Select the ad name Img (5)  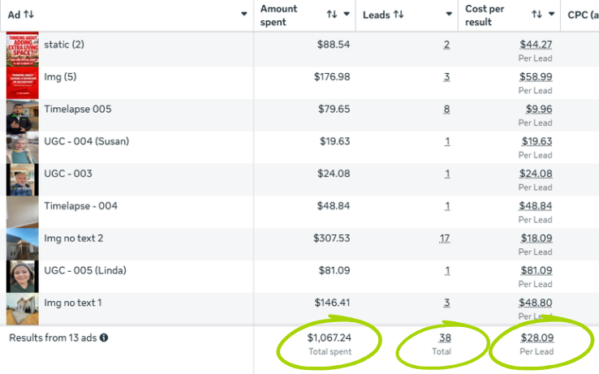click(60, 77)
